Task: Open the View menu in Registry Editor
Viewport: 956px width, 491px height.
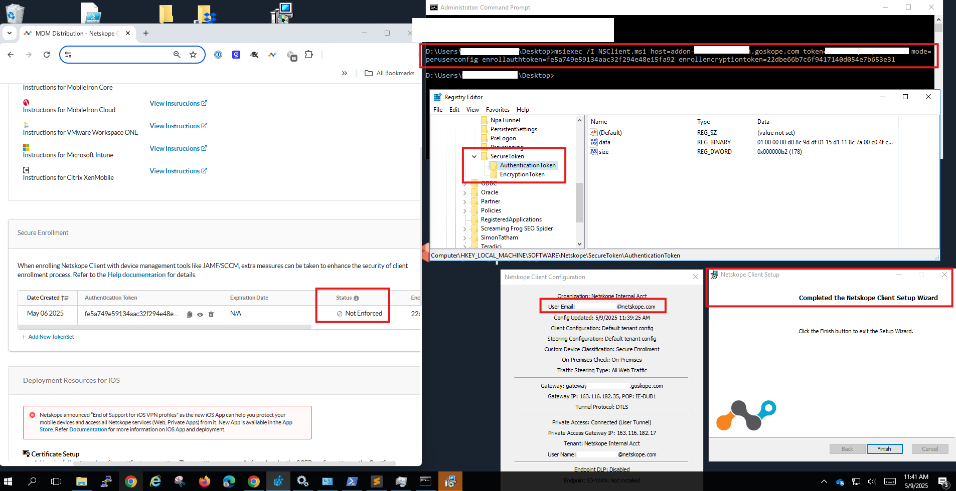Action: pyautogui.click(x=472, y=110)
